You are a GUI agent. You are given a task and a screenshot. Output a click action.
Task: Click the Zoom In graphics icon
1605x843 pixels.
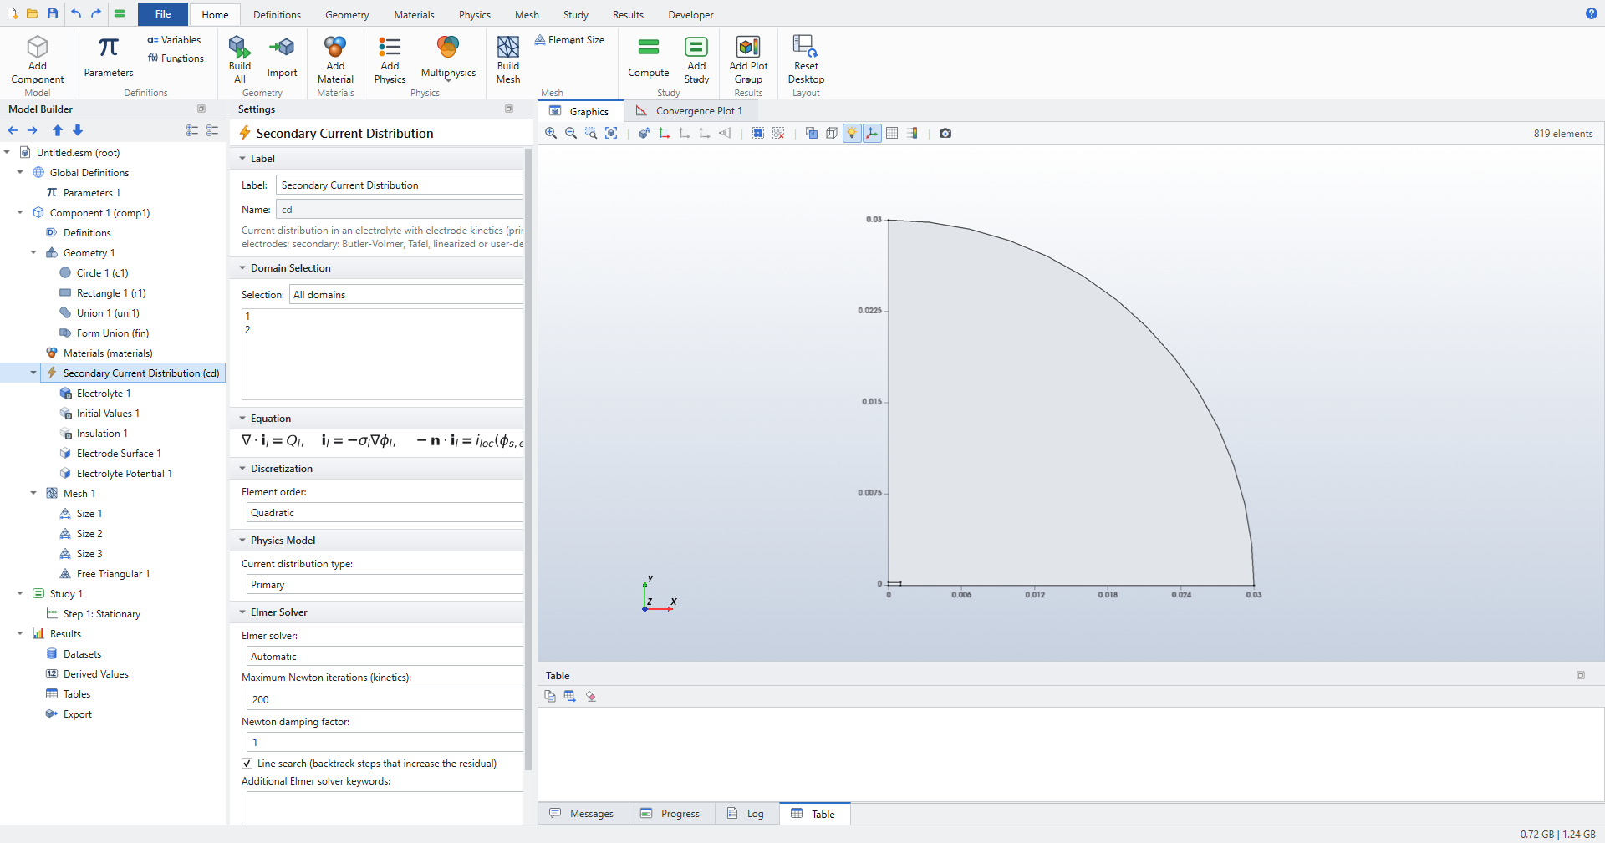click(x=551, y=134)
